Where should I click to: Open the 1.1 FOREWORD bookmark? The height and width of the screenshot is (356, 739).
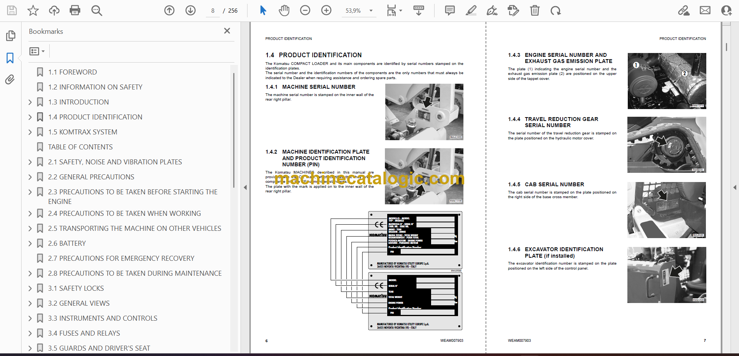(x=72, y=72)
